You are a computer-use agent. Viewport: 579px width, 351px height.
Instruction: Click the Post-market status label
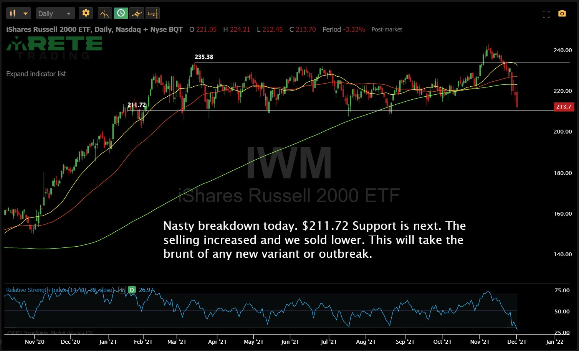(387, 30)
